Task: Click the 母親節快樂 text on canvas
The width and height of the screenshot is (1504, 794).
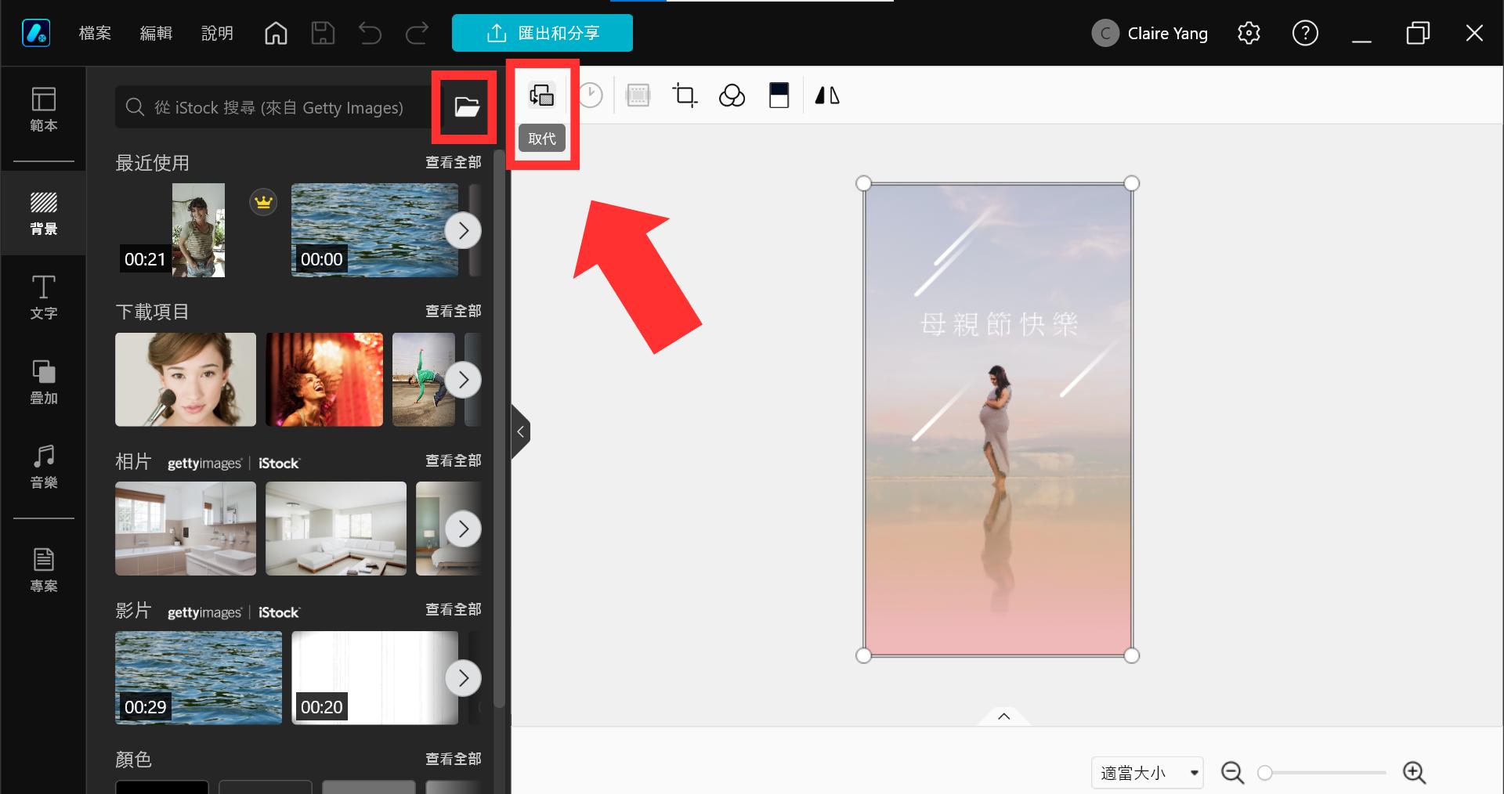Action: pos(999,323)
